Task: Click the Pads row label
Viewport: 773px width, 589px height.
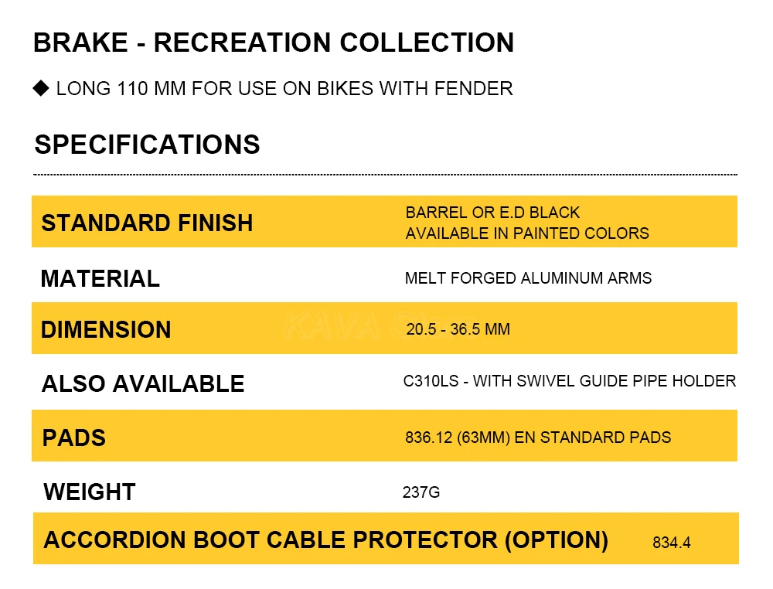Action: click(74, 437)
